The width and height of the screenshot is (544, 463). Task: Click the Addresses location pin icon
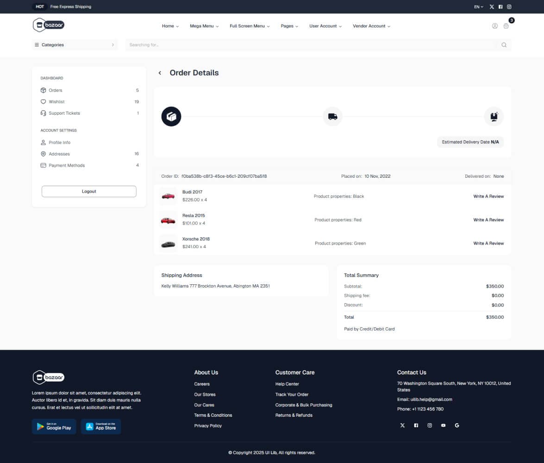[44, 154]
